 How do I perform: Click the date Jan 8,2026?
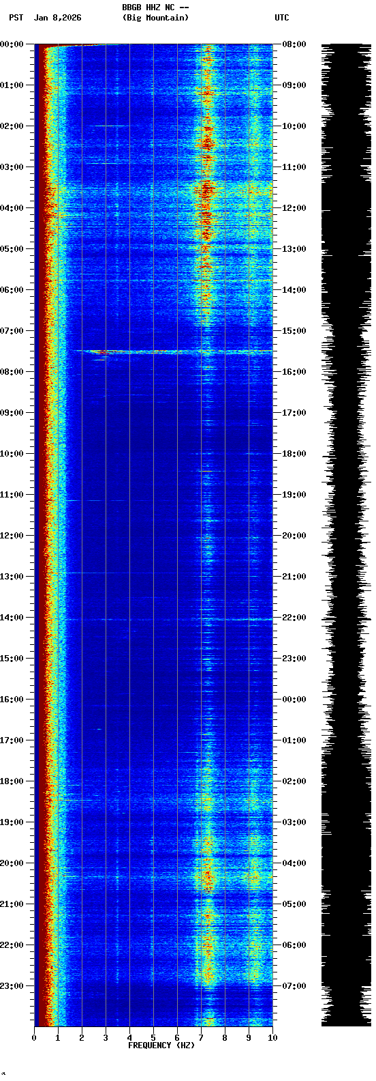(x=57, y=18)
